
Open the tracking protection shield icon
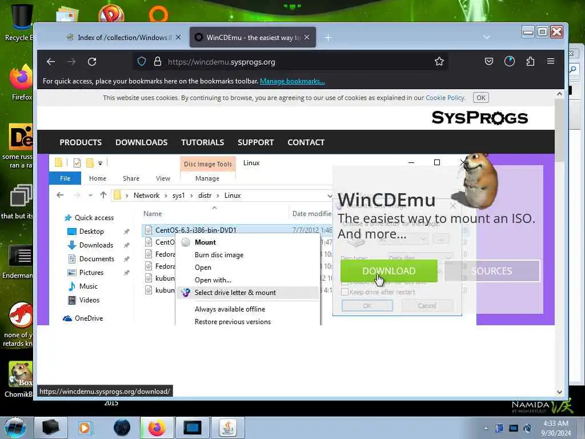click(142, 62)
